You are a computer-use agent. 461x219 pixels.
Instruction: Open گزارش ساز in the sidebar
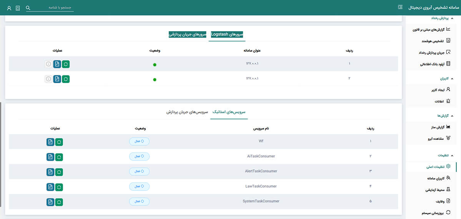pyautogui.click(x=438, y=127)
